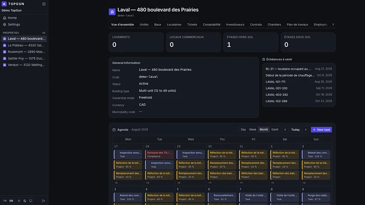Open the Contrats tab
Screen dimensions: 365x205
tap(256, 25)
